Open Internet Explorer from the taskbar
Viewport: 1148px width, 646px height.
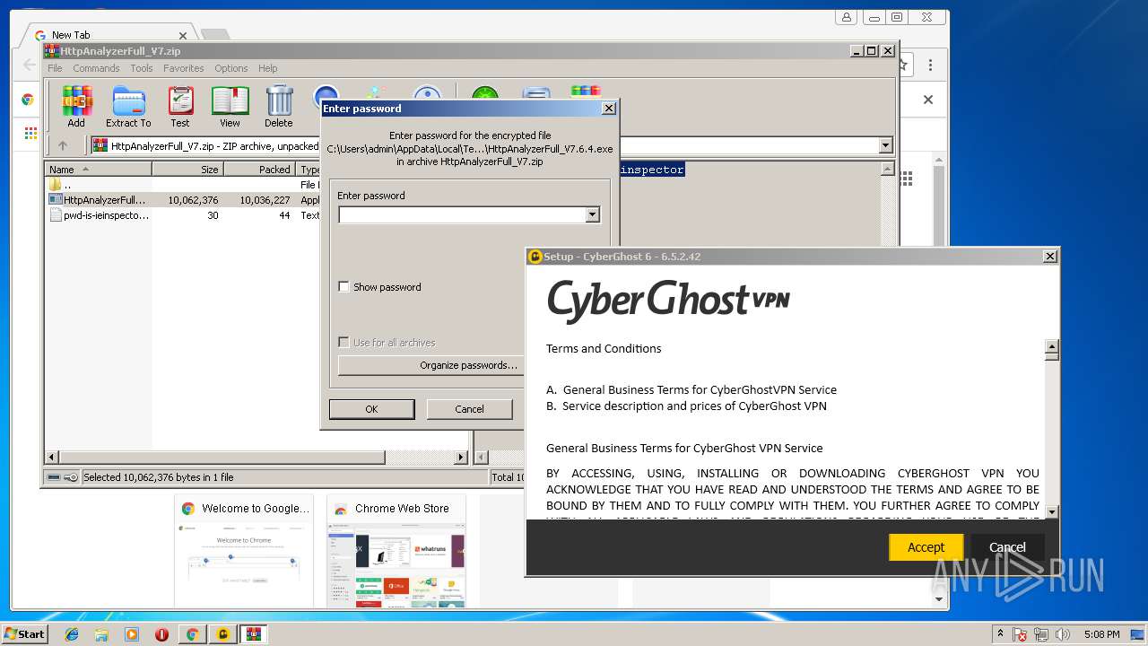[x=72, y=634]
